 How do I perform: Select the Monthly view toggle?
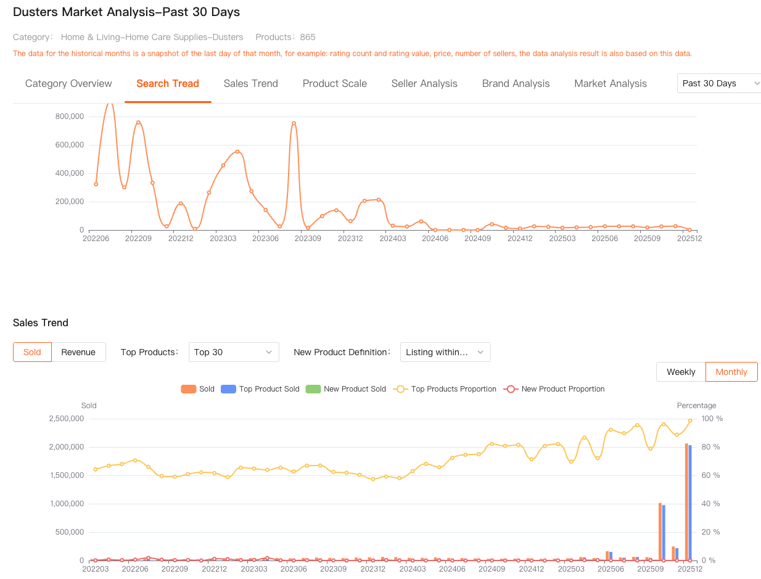pyautogui.click(x=731, y=372)
